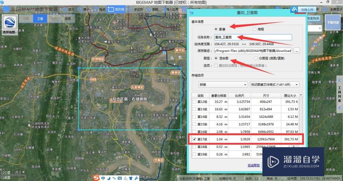Open the dropdown left of 下载列表
Viewport: 343px width, 181px height.
click(x=315, y=28)
